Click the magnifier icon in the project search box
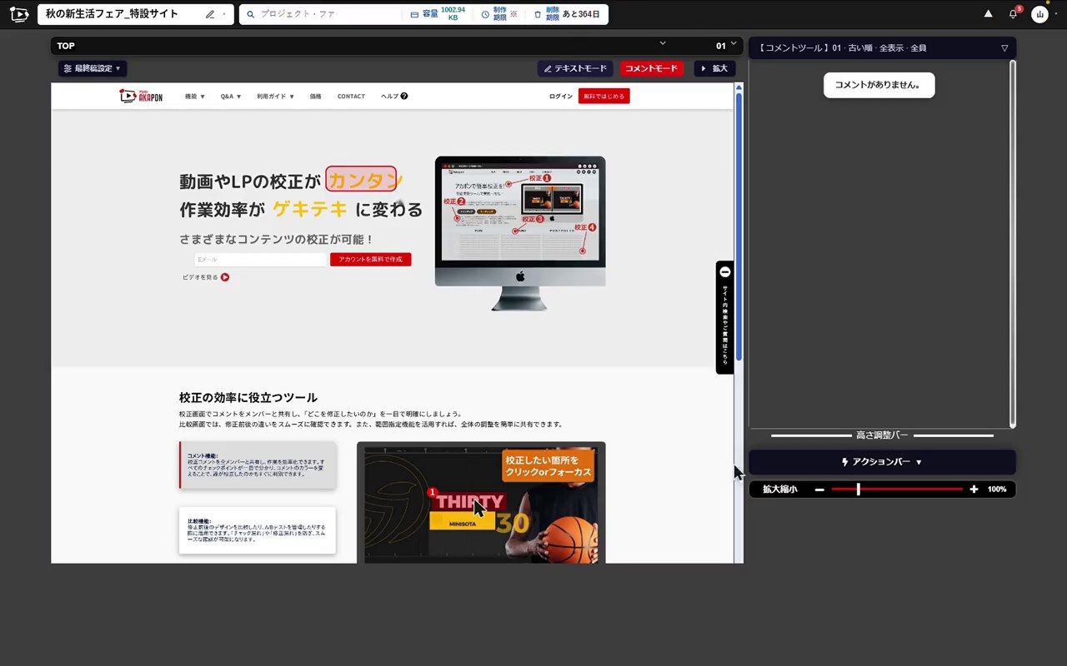 250,14
